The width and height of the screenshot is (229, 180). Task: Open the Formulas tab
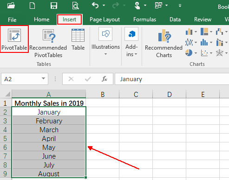point(144,19)
